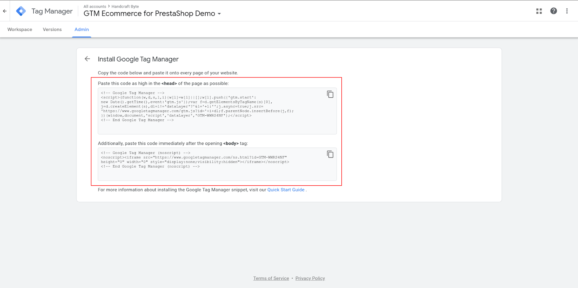Switch to the Workspace tab
This screenshot has height=288, width=578.
coord(20,30)
